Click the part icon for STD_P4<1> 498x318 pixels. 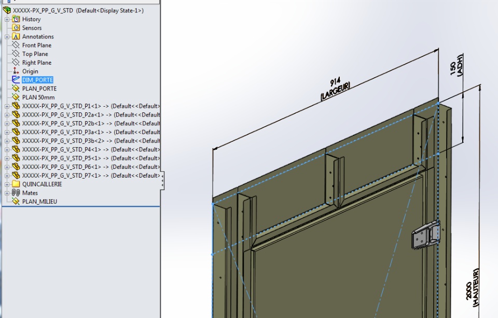point(16,149)
